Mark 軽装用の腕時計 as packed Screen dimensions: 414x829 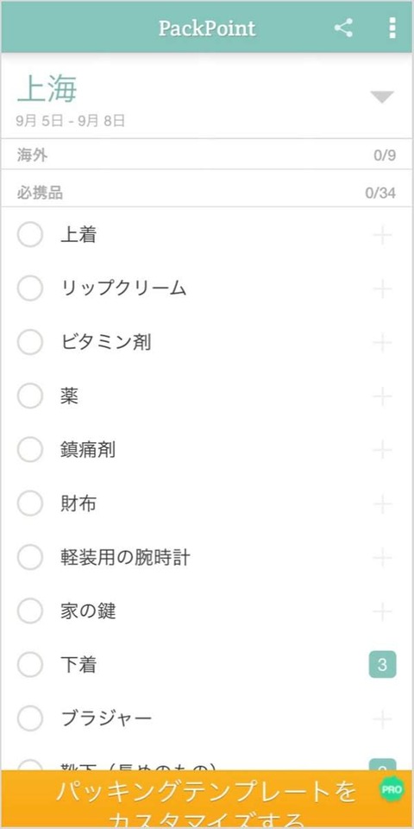[30, 557]
